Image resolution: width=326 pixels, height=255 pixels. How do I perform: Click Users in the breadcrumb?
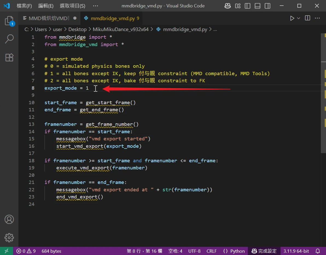[41, 29]
